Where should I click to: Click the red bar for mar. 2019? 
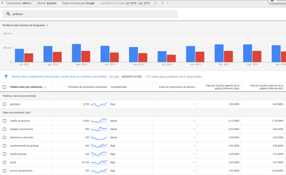257,57
